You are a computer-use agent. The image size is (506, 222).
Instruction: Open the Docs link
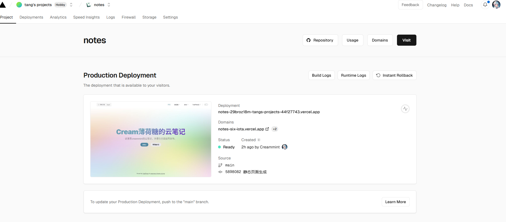tap(468, 5)
